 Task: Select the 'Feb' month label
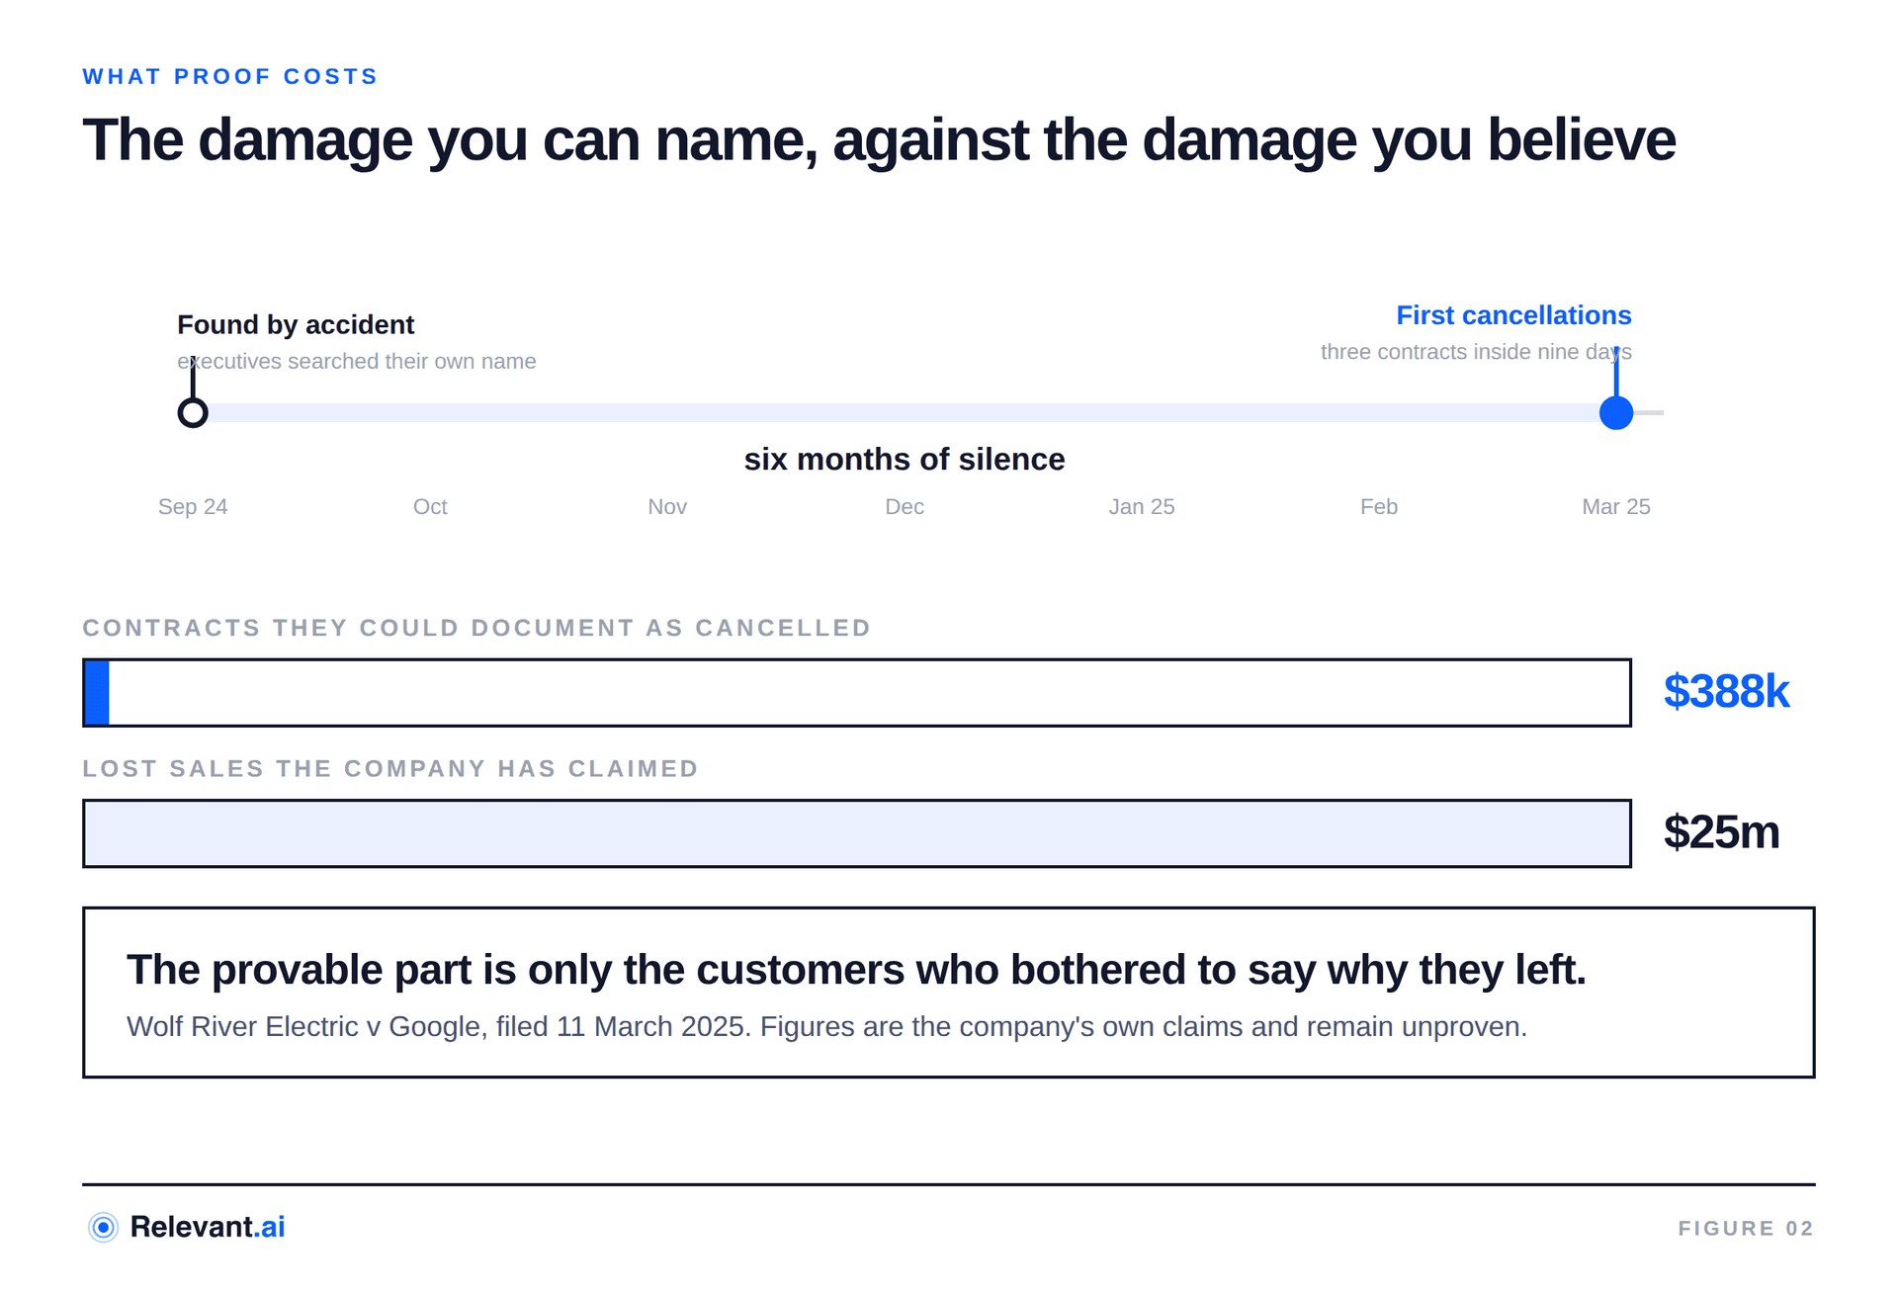point(1379,507)
